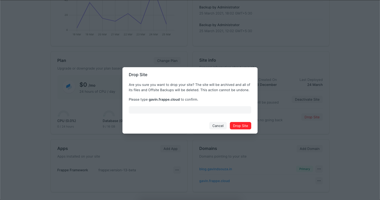This screenshot has height=200, width=380.
Task: Click Drop Site button in Site info panel
Action: [x=312, y=117]
